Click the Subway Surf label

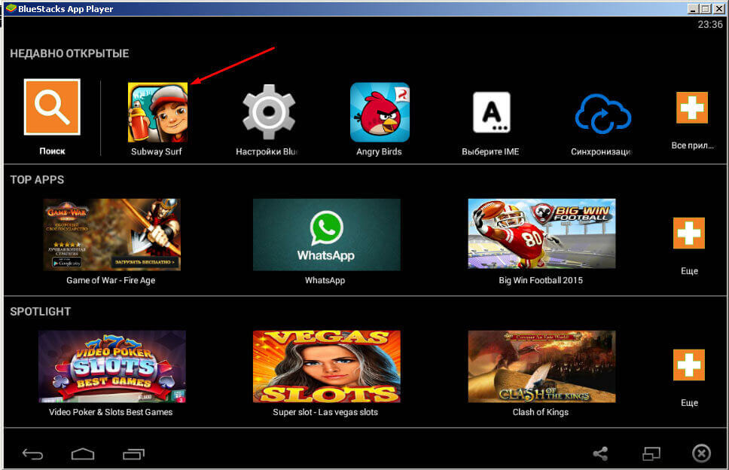click(157, 151)
